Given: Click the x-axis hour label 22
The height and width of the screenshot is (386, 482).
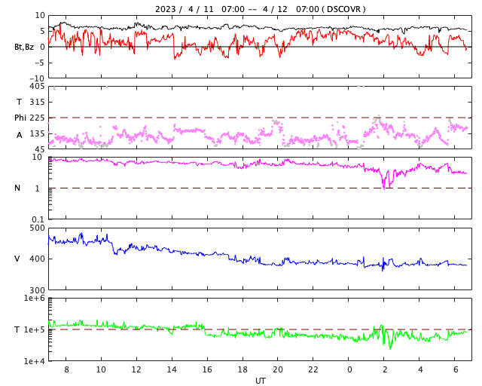Looking at the screenshot, I should (x=313, y=369).
